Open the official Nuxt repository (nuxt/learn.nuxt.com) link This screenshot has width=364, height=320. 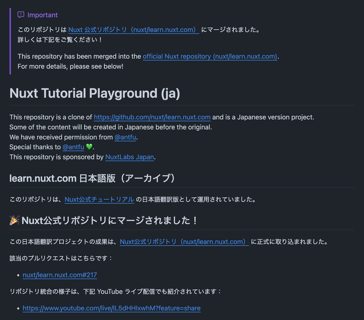tap(210, 57)
